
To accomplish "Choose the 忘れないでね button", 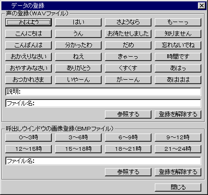I will tap(178, 45).
